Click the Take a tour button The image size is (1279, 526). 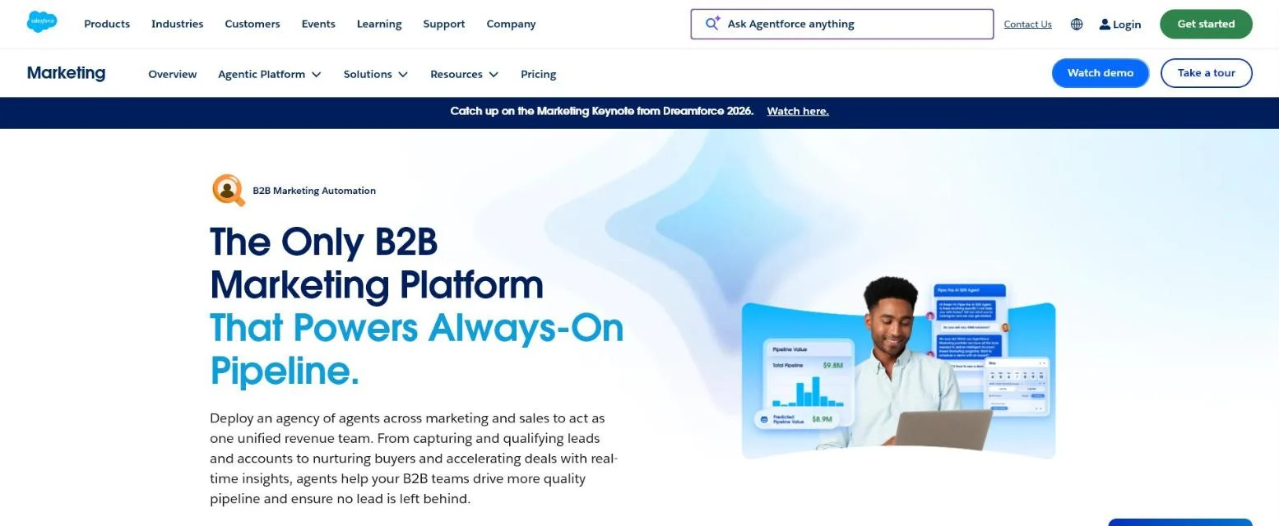point(1207,73)
